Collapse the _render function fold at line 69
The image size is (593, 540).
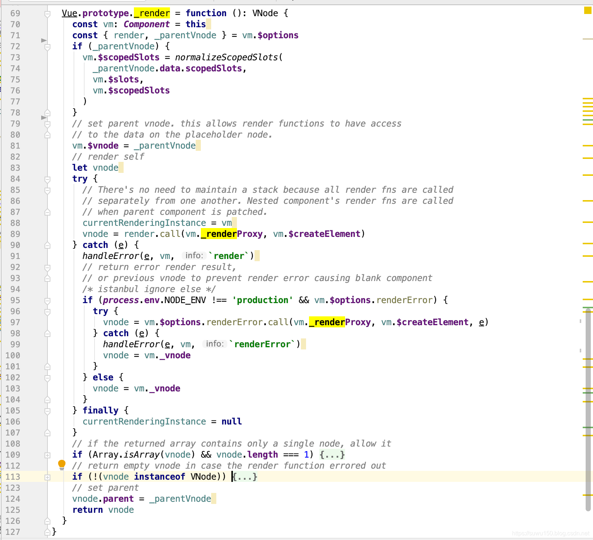[47, 14]
